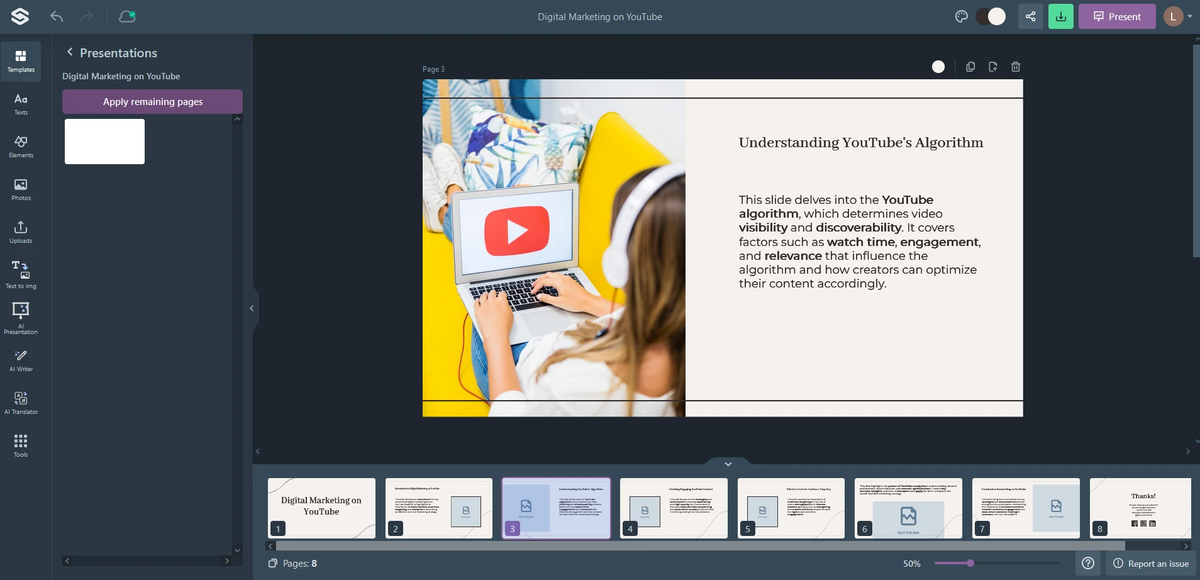Click the Page 3 label
Image resolution: width=1200 pixels, height=580 pixels.
433,69
